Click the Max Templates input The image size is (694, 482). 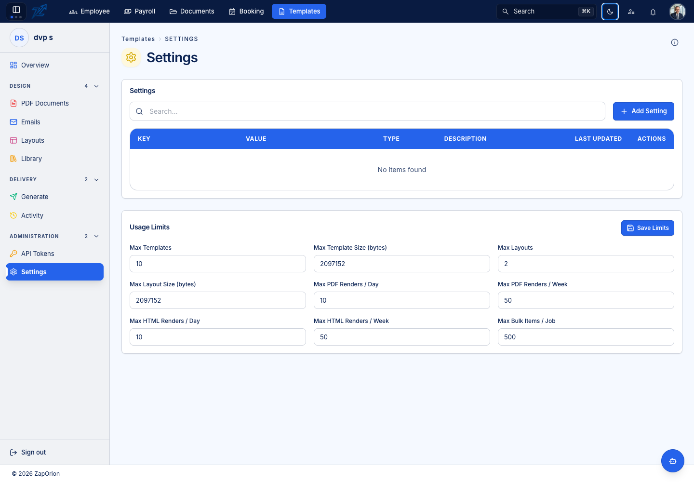pyautogui.click(x=218, y=264)
